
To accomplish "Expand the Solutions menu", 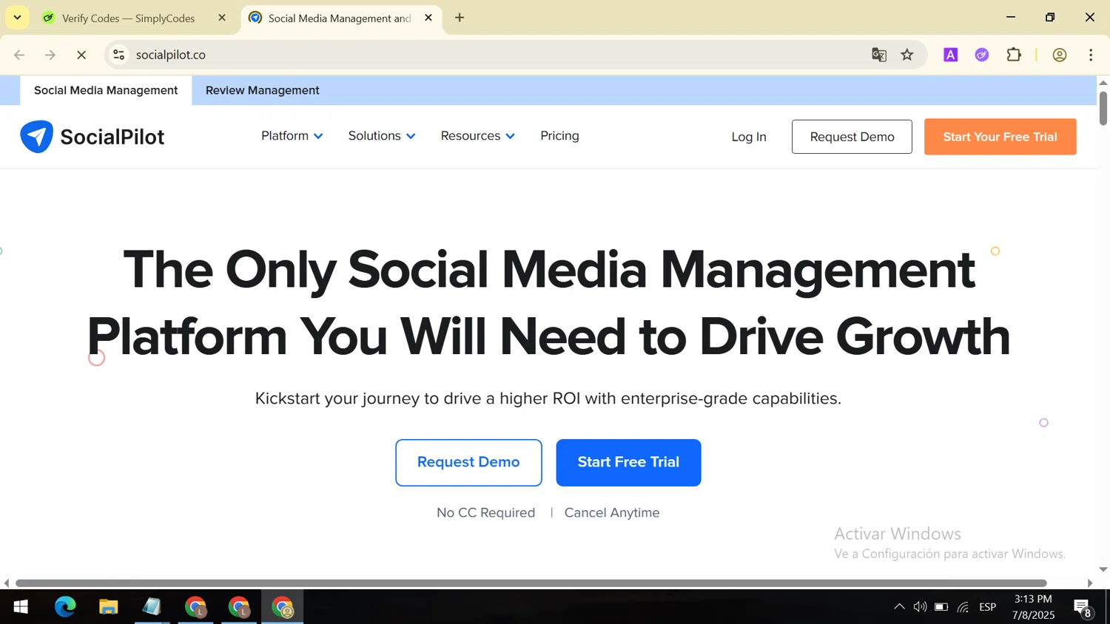I will tap(382, 136).
